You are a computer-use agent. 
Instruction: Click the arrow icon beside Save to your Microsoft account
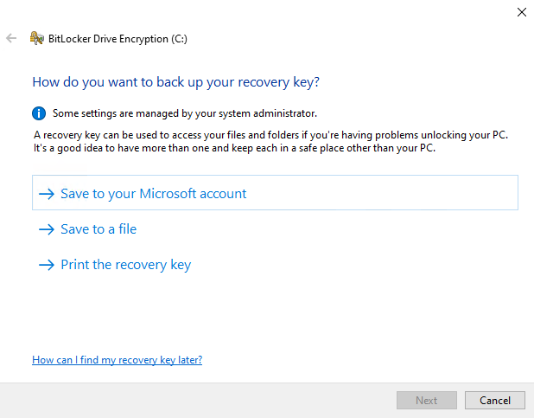pyautogui.click(x=47, y=194)
